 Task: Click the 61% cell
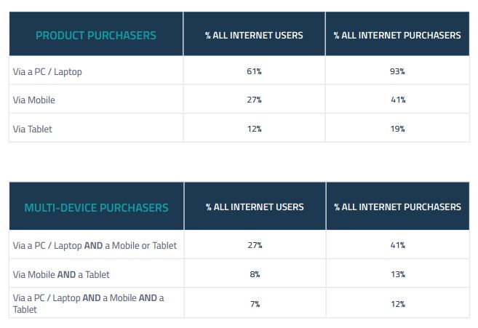point(254,72)
